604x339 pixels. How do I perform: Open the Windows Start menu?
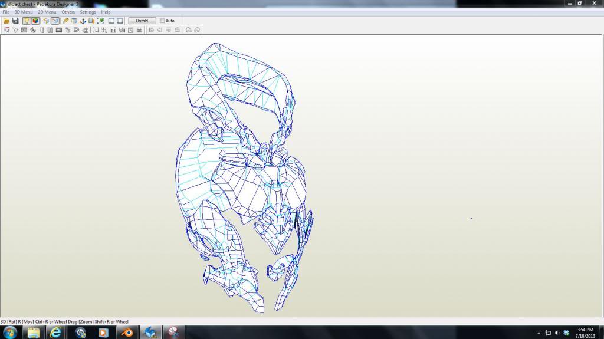[x=9, y=332]
